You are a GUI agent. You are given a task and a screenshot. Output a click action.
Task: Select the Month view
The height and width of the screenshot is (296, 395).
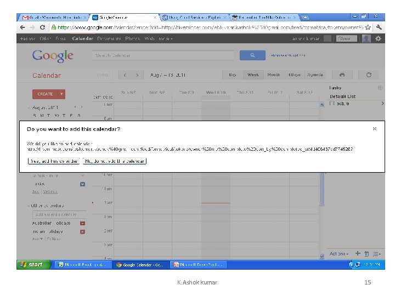click(x=274, y=75)
